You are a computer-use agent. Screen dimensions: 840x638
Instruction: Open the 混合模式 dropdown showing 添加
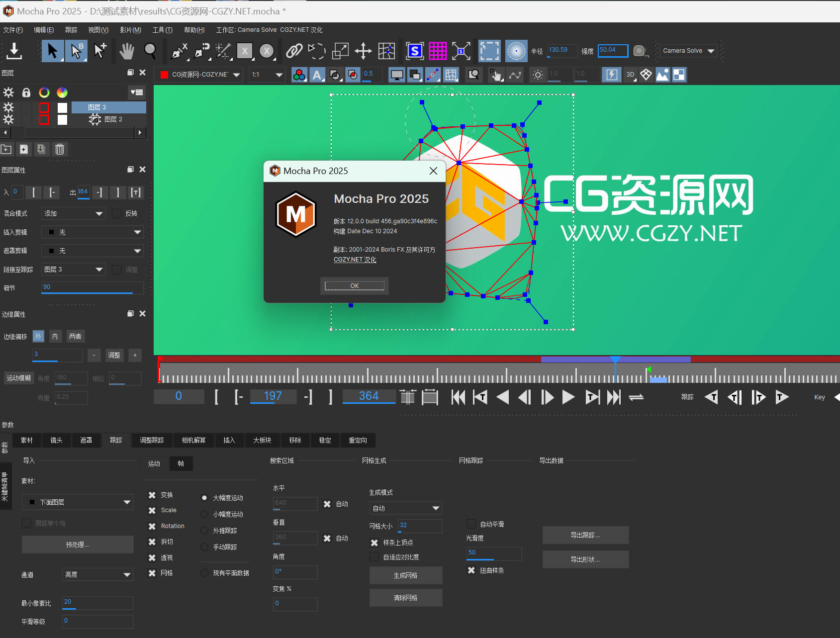point(73,214)
